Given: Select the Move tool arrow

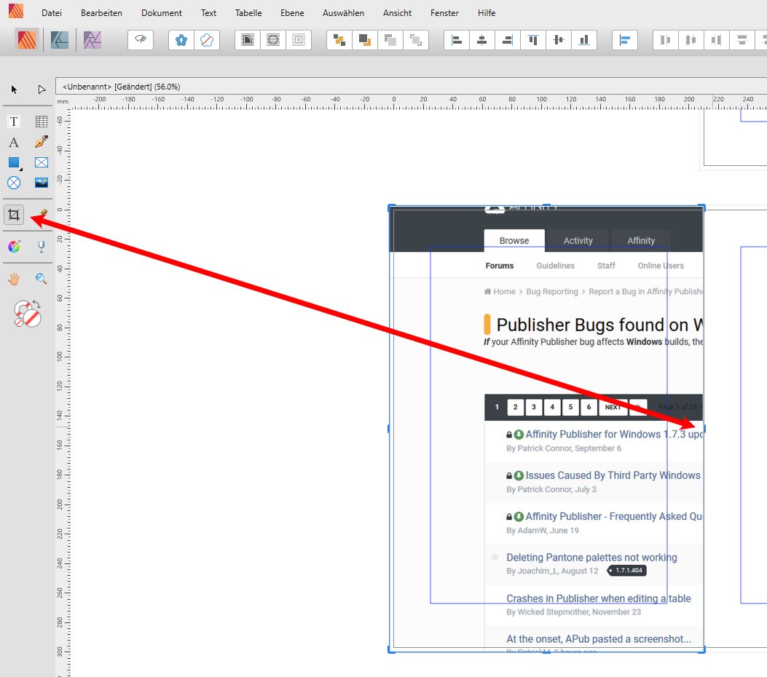Looking at the screenshot, I should (x=14, y=90).
